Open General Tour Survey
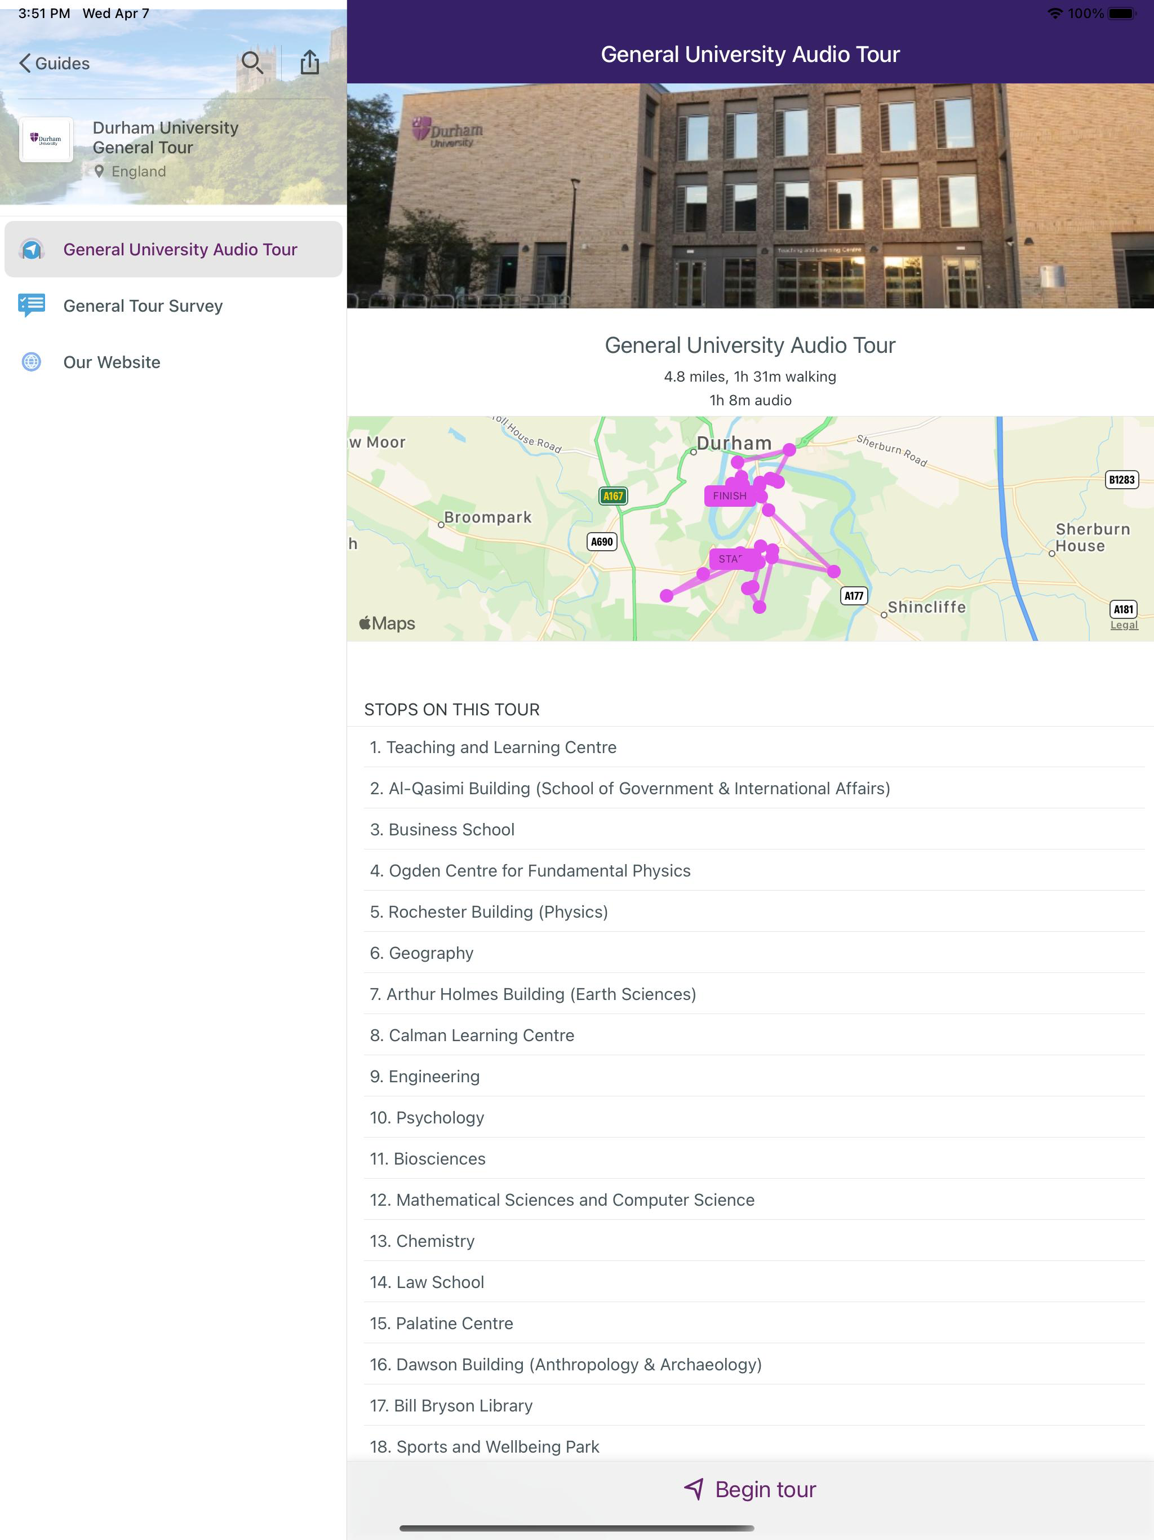Screen dimensions: 1154x1540 coord(174,306)
